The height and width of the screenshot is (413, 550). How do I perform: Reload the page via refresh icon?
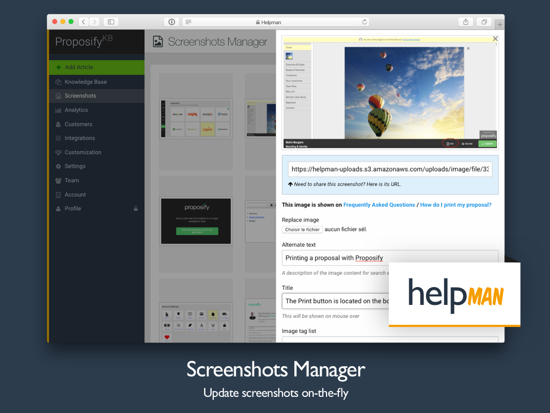[365, 22]
